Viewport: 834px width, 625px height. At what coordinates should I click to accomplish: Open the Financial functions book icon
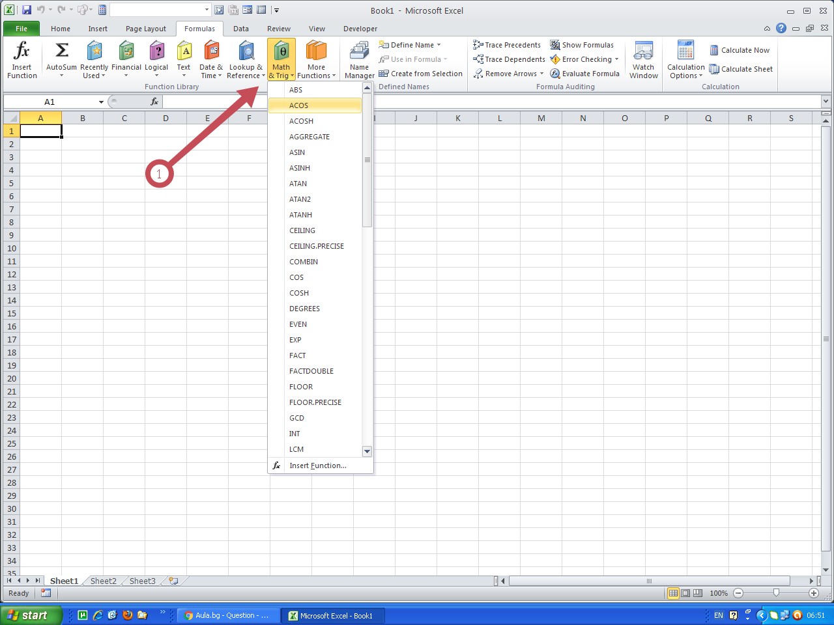point(126,51)
